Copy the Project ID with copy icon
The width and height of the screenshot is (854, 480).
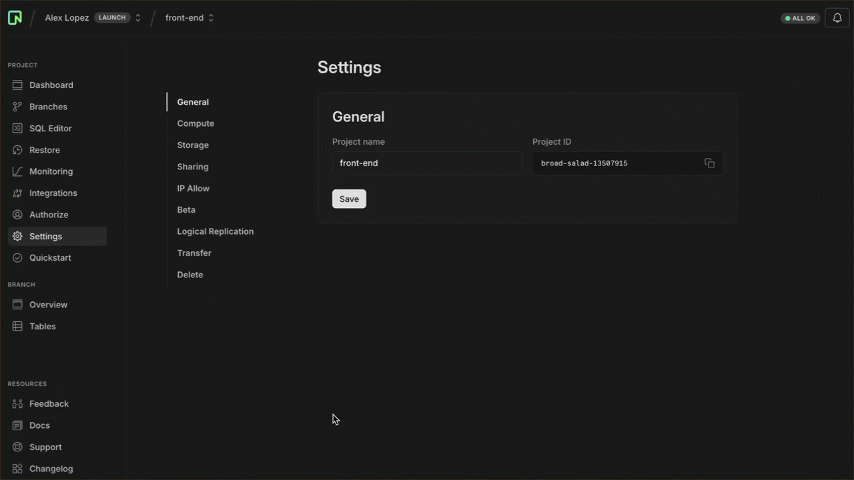tap(709, 163)
